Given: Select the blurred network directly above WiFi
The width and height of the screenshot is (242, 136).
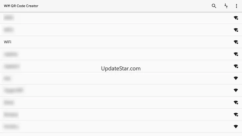Looking at the screenshot, I should pyautogui.click(x=121, y=30).
